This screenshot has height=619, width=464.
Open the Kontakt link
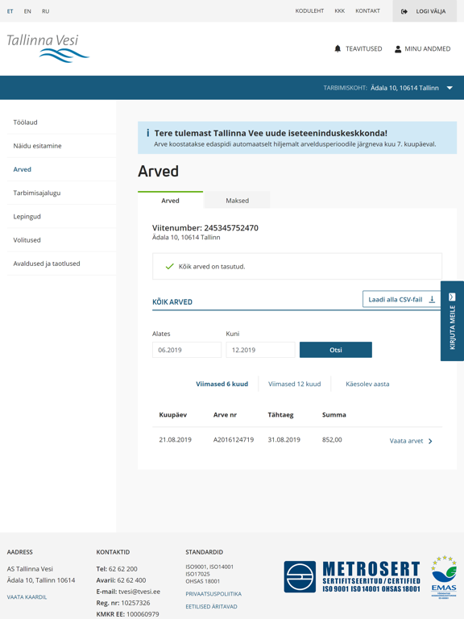[367, 11]
